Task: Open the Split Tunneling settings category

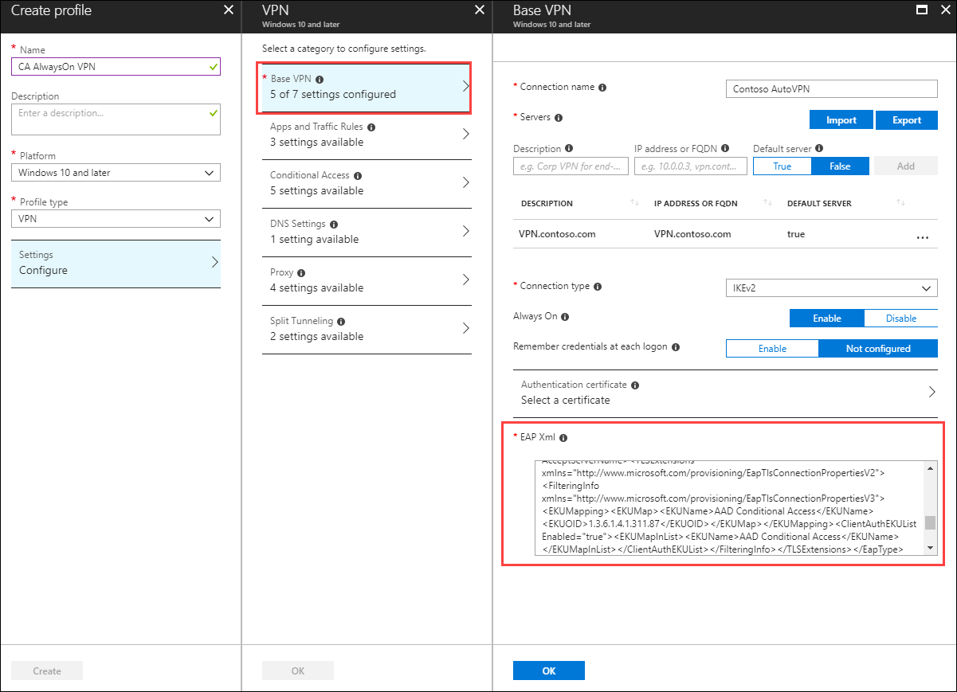Action: coord(367,329)
